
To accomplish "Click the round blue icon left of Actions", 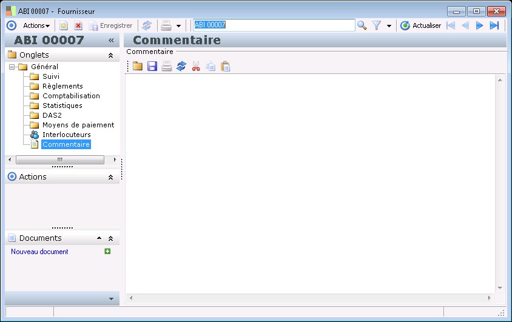I will point(12,25).
